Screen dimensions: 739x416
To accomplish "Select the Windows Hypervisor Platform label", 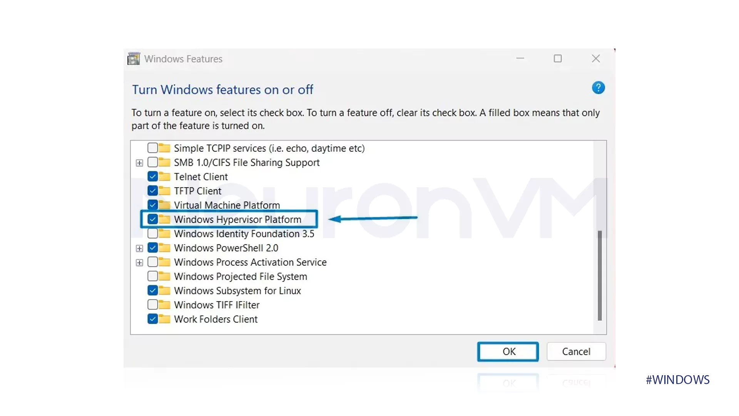I will pyautogui.click(x=237, y=220).
